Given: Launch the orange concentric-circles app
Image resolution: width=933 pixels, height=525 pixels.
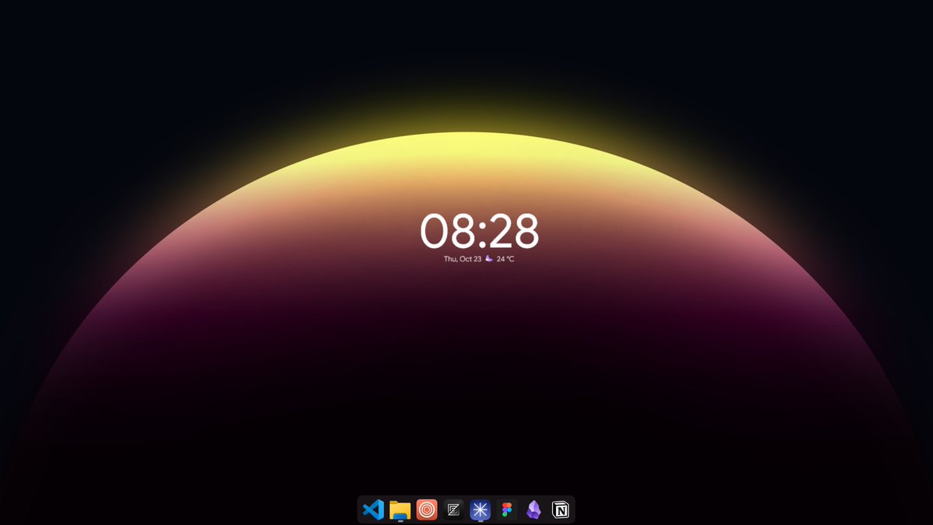Looking at the screenshot, I should click(427, 509).
